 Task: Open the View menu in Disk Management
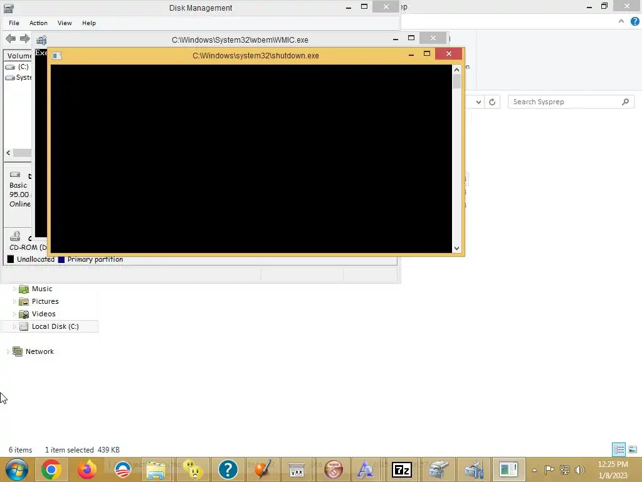pos(65,23)
